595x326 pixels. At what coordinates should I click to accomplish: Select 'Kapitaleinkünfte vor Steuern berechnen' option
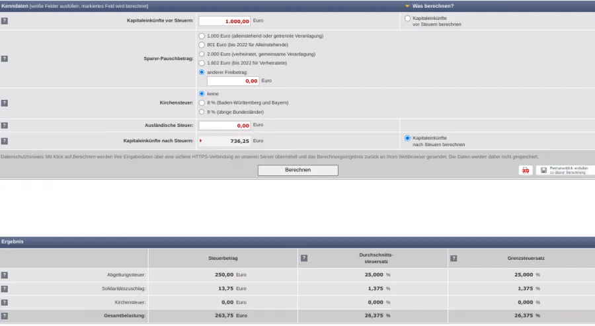(407, 18)
